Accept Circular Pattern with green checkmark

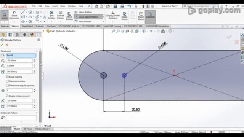pos(2,45)
